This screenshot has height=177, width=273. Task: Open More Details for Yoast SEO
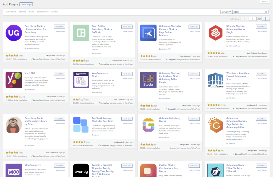(61, 78)
